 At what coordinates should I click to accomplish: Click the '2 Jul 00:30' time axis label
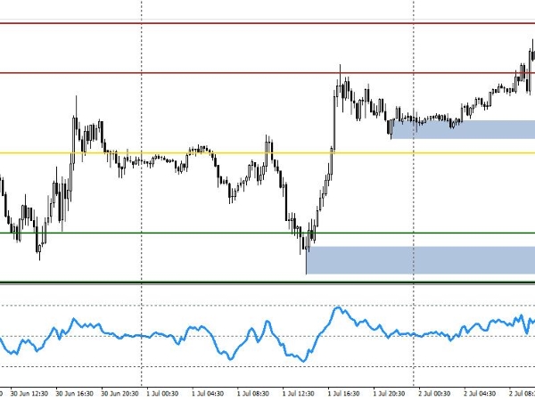click(435, 392)
